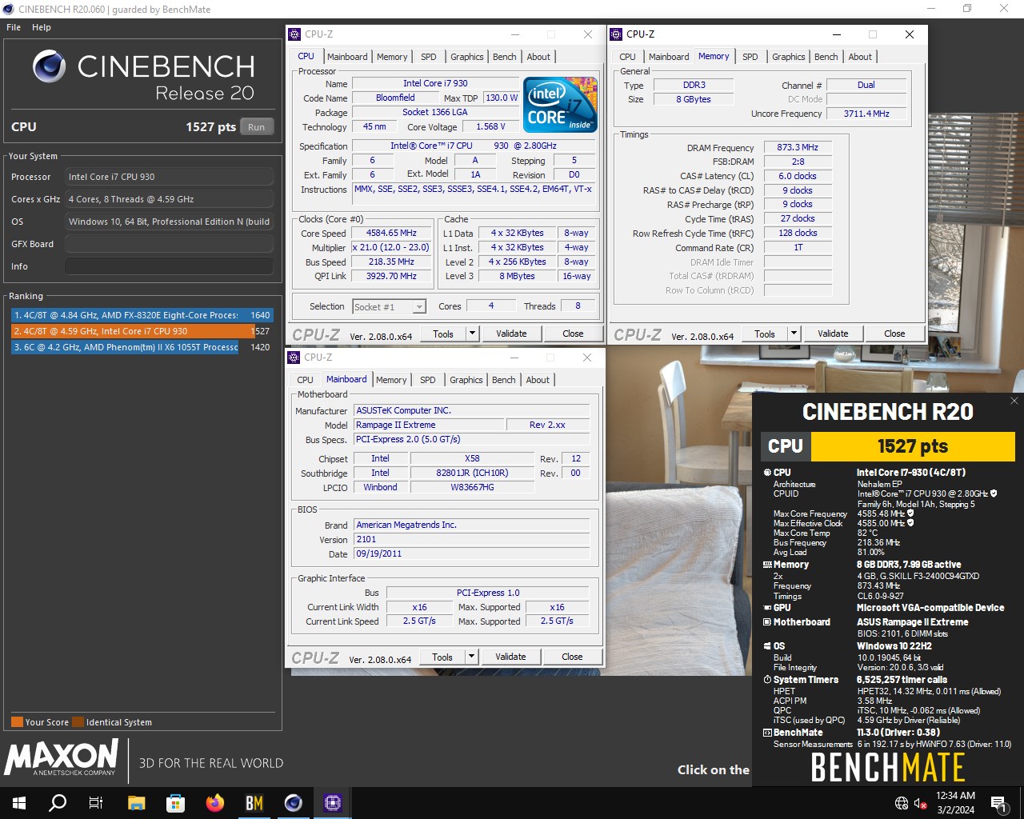Launch Firefox from the taskbar
This screenshot has width=1024, height=819.
tap(214, 803)
